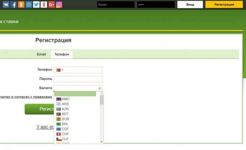The width and height of the screenshot is (246, 150).
Task: Select the Телефон registration tab
Action: pos(62,54)
